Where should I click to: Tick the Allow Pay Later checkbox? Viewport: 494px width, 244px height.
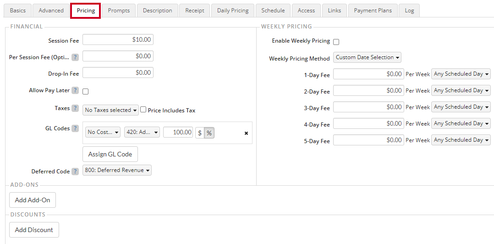click(85, 92)
